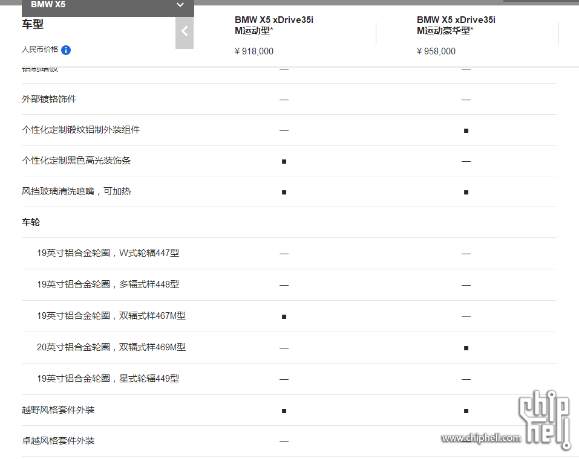Click the M运动豪华型 square marker for 个性化定制锻纹铝制外装组件
This screenshot has height=459, width=579.
point(466,131)
